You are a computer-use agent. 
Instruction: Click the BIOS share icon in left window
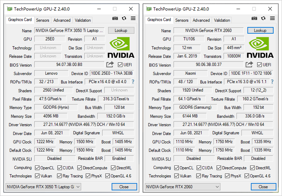tap(110, 64)
